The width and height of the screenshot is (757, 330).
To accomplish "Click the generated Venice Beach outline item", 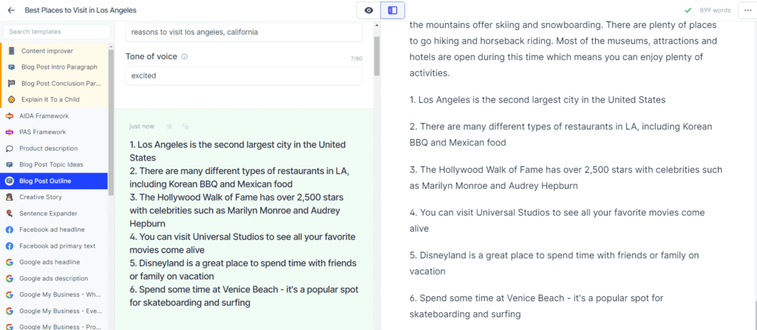I will tap(244, 296).
